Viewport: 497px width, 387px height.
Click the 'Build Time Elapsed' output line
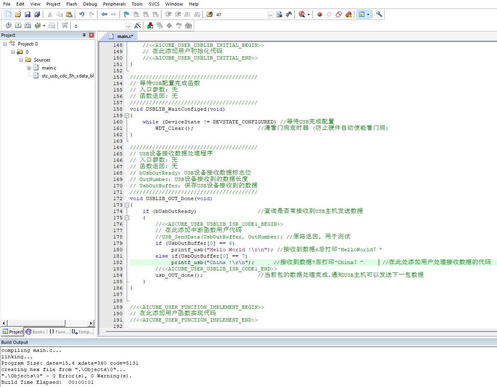pyautogui.click(x=48, y=382)
